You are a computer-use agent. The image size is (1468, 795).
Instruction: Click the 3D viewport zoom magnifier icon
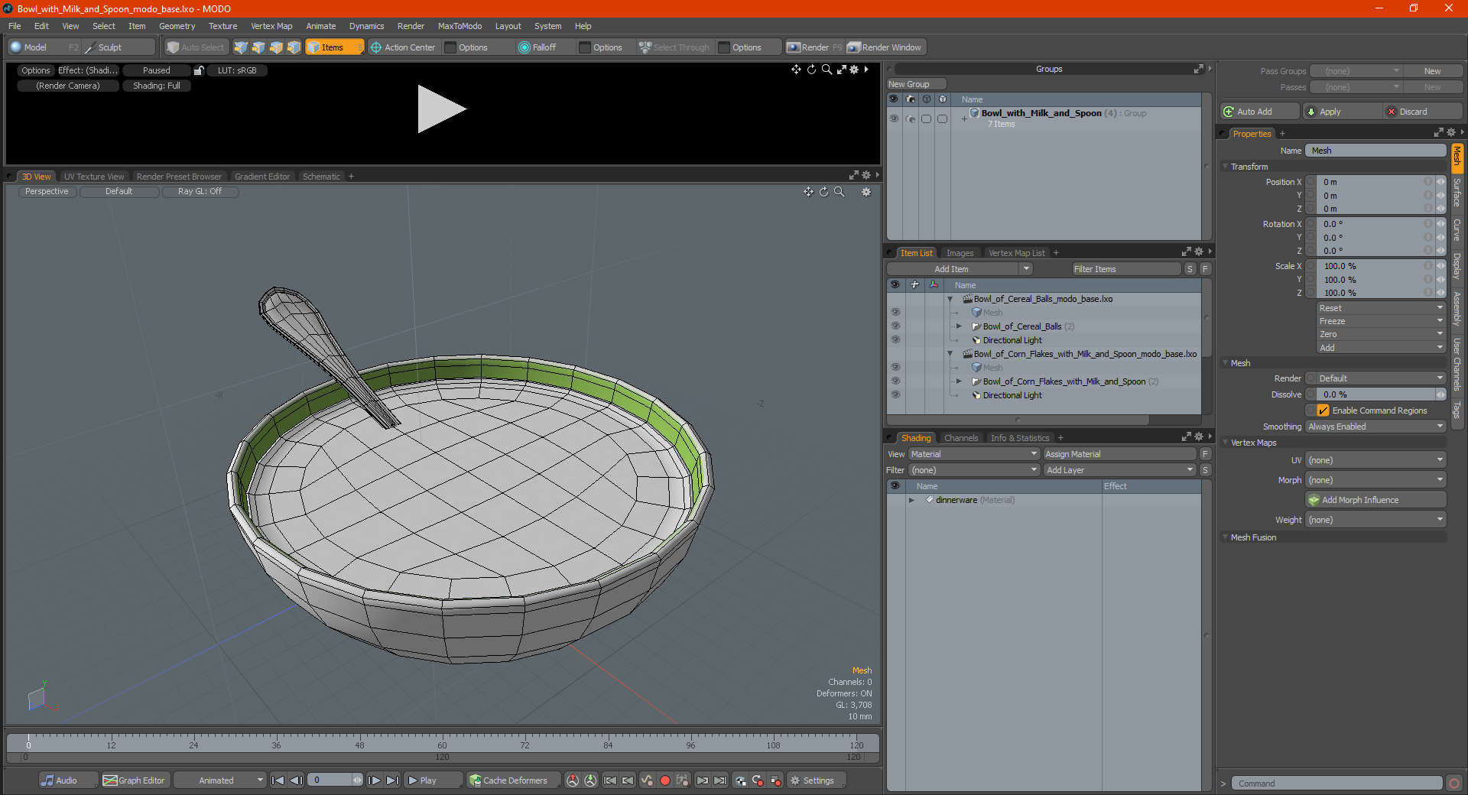click(839, 192)
